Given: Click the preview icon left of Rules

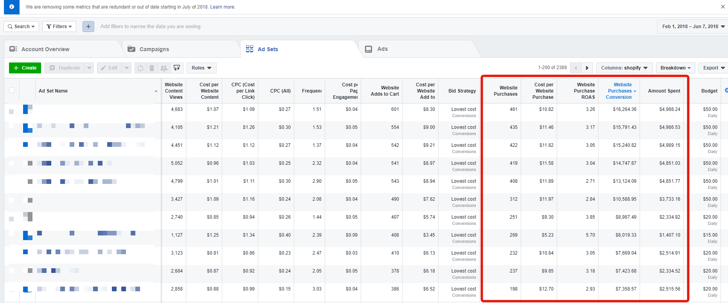Looking at the screenshot, I should point(177,68).
